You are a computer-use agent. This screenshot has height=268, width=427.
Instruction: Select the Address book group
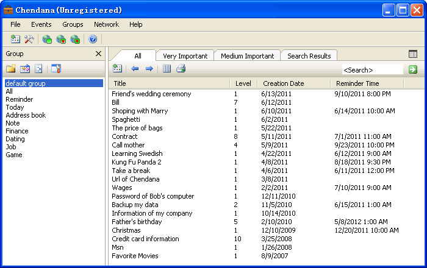pos(26,115)
